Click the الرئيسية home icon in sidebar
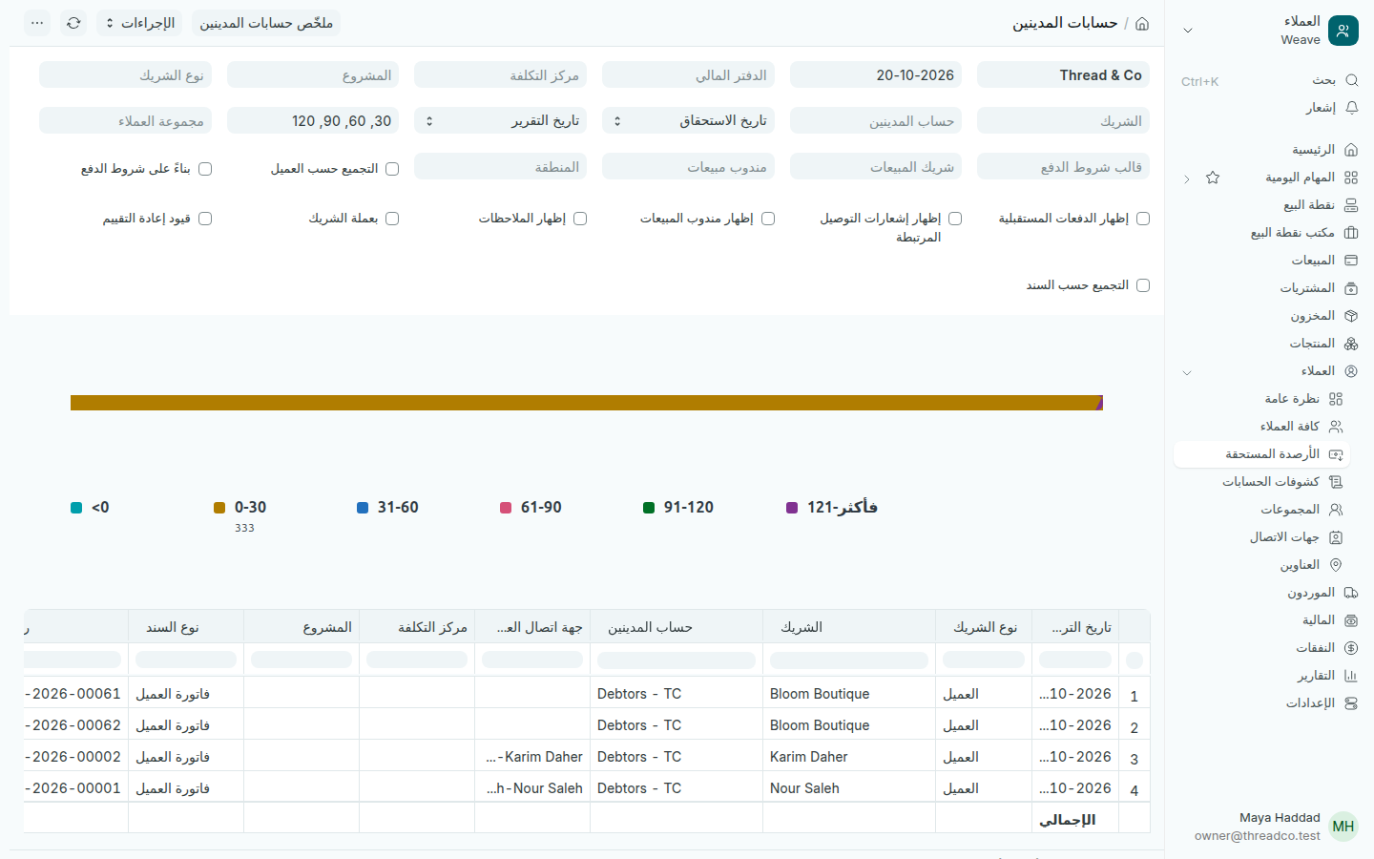The width and height of the screenshot is (1374, 859). point(1351,150)
